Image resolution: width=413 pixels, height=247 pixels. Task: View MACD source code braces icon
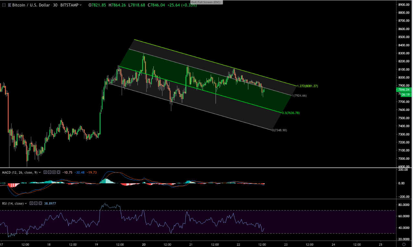tap(54, 172)
